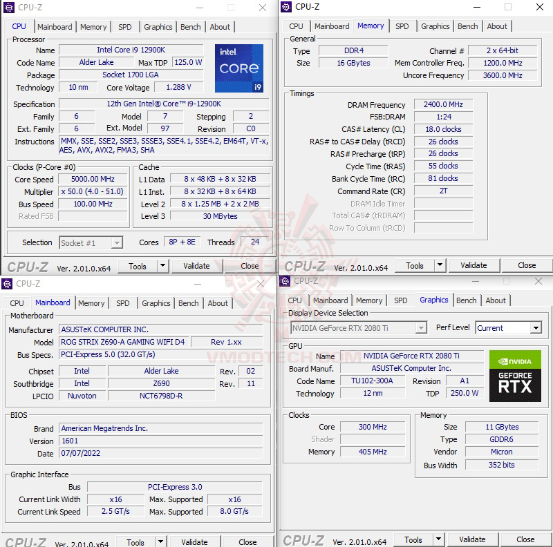
Task: Click the Intel Core i9 logo badge
Action: pyautogui.click(x=239, y=68)
